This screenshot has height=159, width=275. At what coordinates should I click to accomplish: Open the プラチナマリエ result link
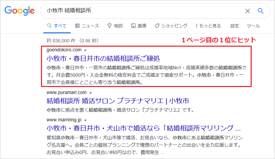pos(118,101)
